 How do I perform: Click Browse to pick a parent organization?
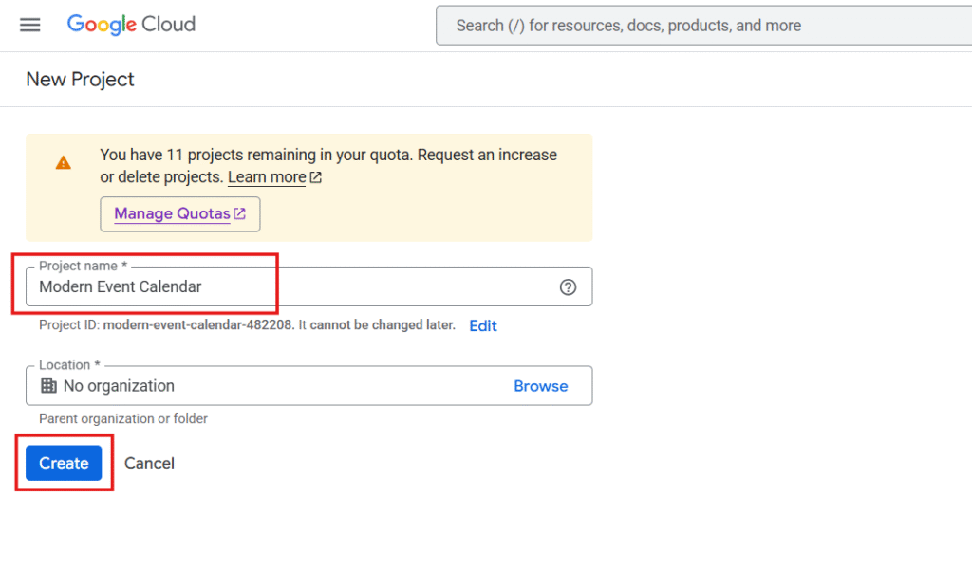541,386
